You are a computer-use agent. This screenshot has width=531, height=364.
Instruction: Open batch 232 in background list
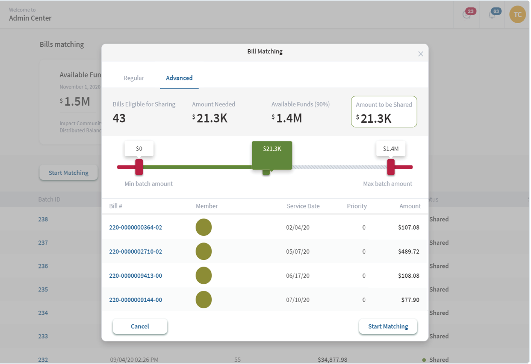pos(43,360)
